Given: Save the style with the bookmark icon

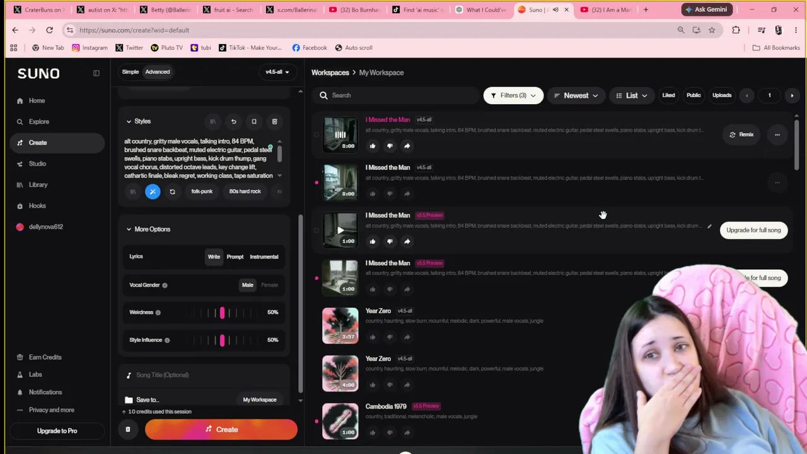Looking at the screenshot, I should pos(254,122).
